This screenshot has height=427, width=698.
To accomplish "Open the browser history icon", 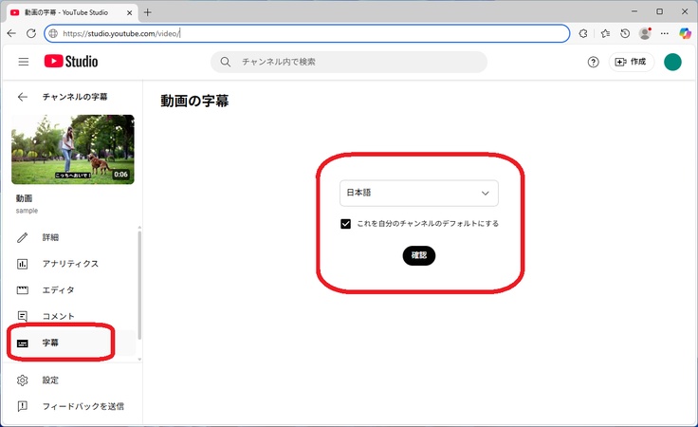I will pyautogui.click(x=625, y=33).
